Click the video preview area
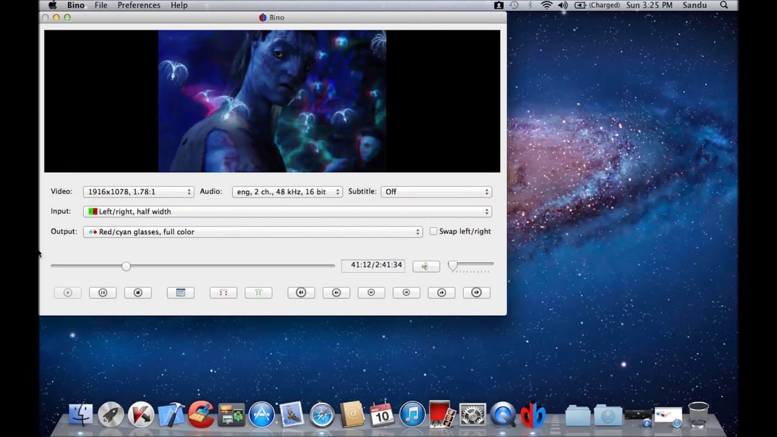The image size is (777, 437). 272,101
